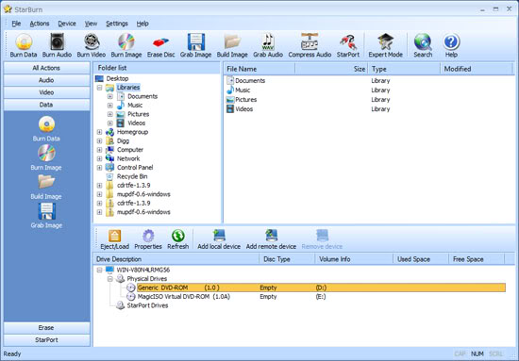Open the Compress Audio tool
519x361 pixels.
point(310,45)
